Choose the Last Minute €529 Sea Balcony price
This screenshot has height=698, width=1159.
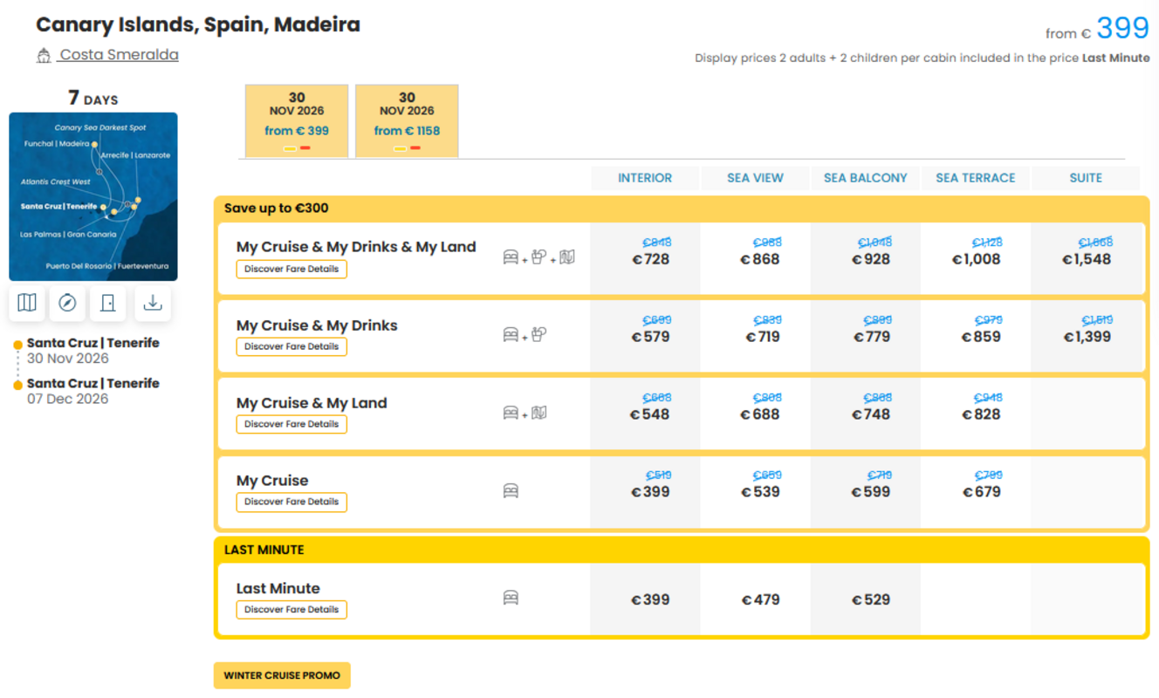tap(871, 600)
